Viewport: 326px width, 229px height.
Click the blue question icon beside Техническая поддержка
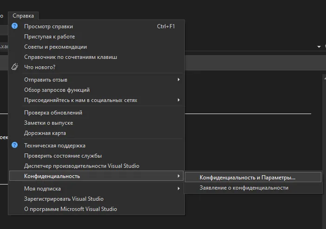click(x=14, y=145)
